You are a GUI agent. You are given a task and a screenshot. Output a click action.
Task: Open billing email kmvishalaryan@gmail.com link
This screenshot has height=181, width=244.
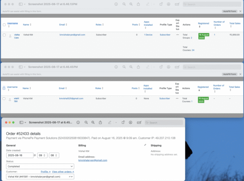(x=93, y=160)
